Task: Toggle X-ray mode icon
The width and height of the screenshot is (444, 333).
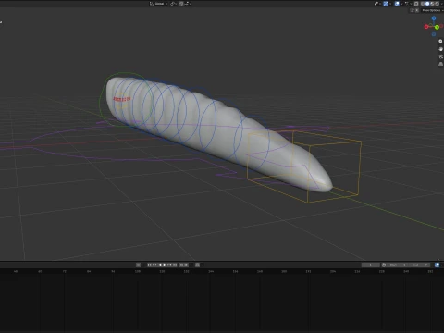Action: pos(416,4)
